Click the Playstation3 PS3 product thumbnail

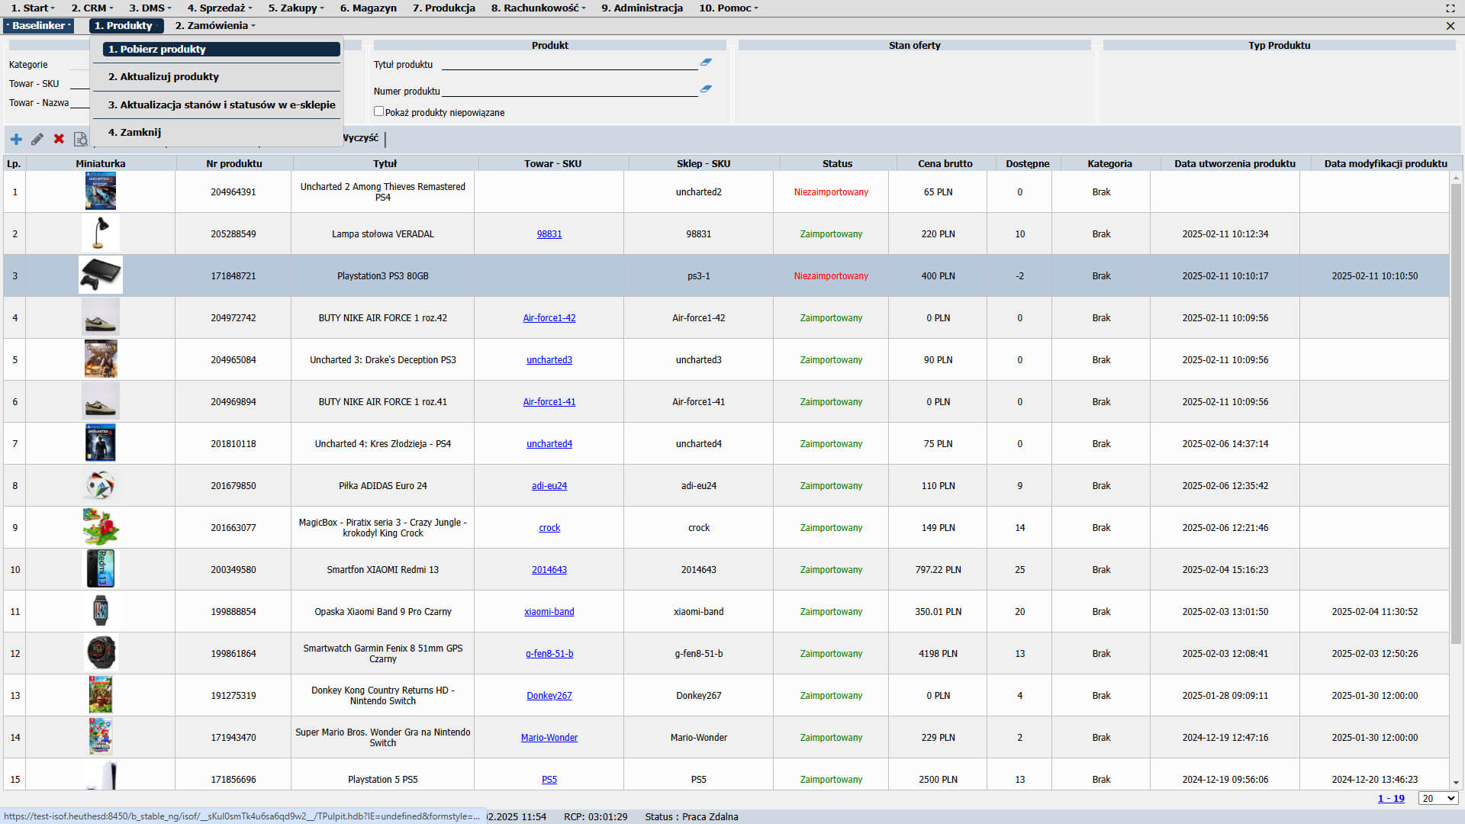pos(101,275)
